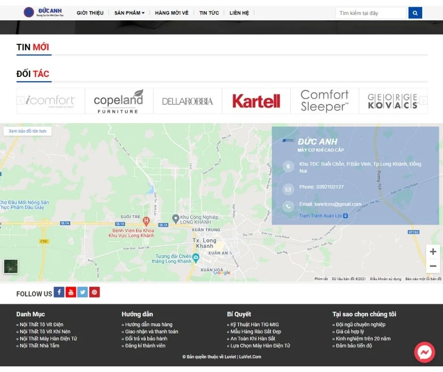
Task: Switch map to satellite view thumbnail
Action: point(11,266)
